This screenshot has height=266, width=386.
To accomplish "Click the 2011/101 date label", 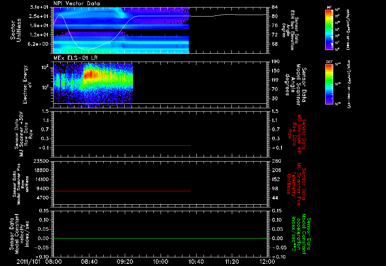I will [x=28, y=261].
